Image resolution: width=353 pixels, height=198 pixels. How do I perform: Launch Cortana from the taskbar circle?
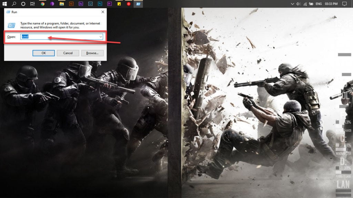[23, 4]
